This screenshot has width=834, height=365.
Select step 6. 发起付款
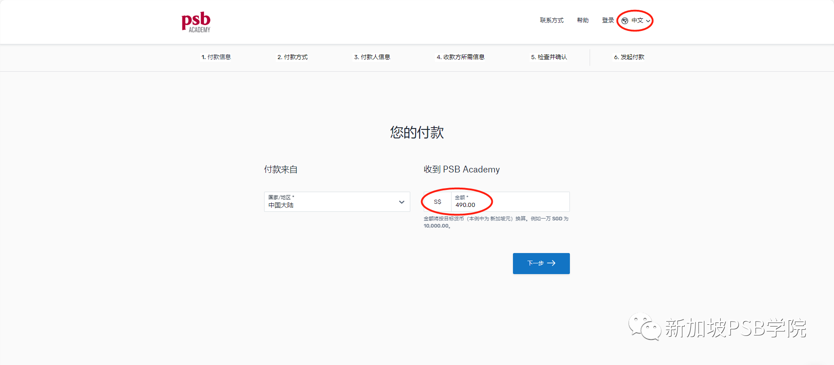(x=629, y=57)
